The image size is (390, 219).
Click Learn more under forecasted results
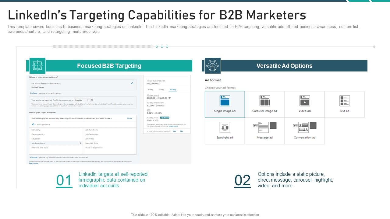(173, 126)
